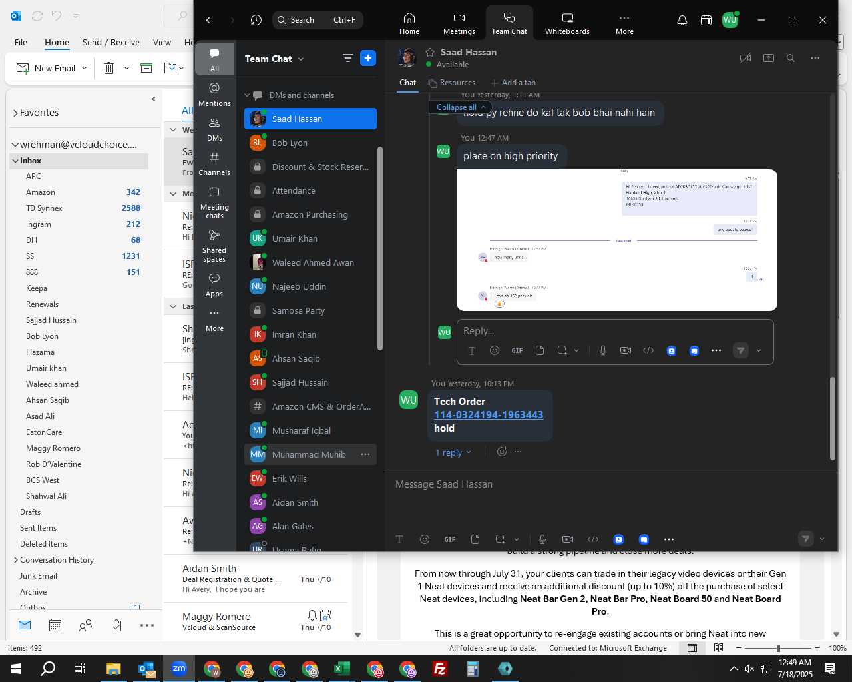The image size is (852, 682).
Task: Open more options for Muhammad Muhib chat
Action: [x=365, y=454]
